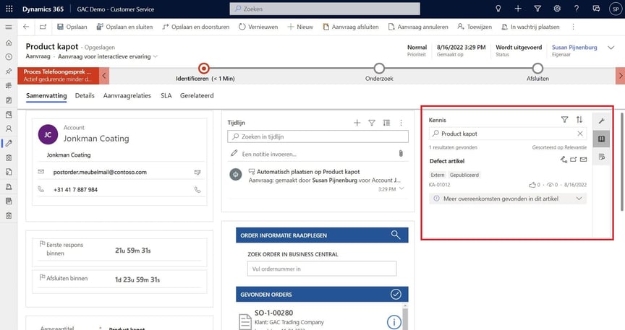The image size is (625, 330).
Task: Add a timeline record with plus icon
Action: (x=357, y=123)
